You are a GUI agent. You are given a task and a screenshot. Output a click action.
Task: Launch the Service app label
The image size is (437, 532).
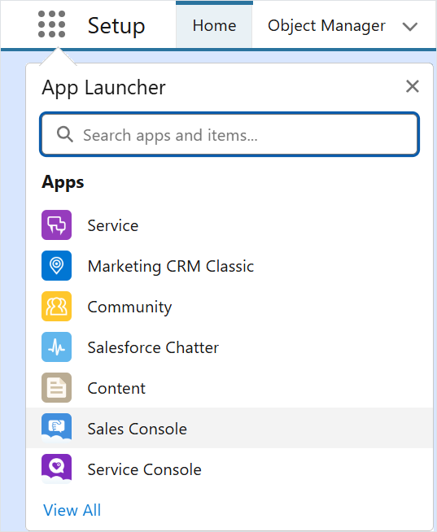(113, 225)
